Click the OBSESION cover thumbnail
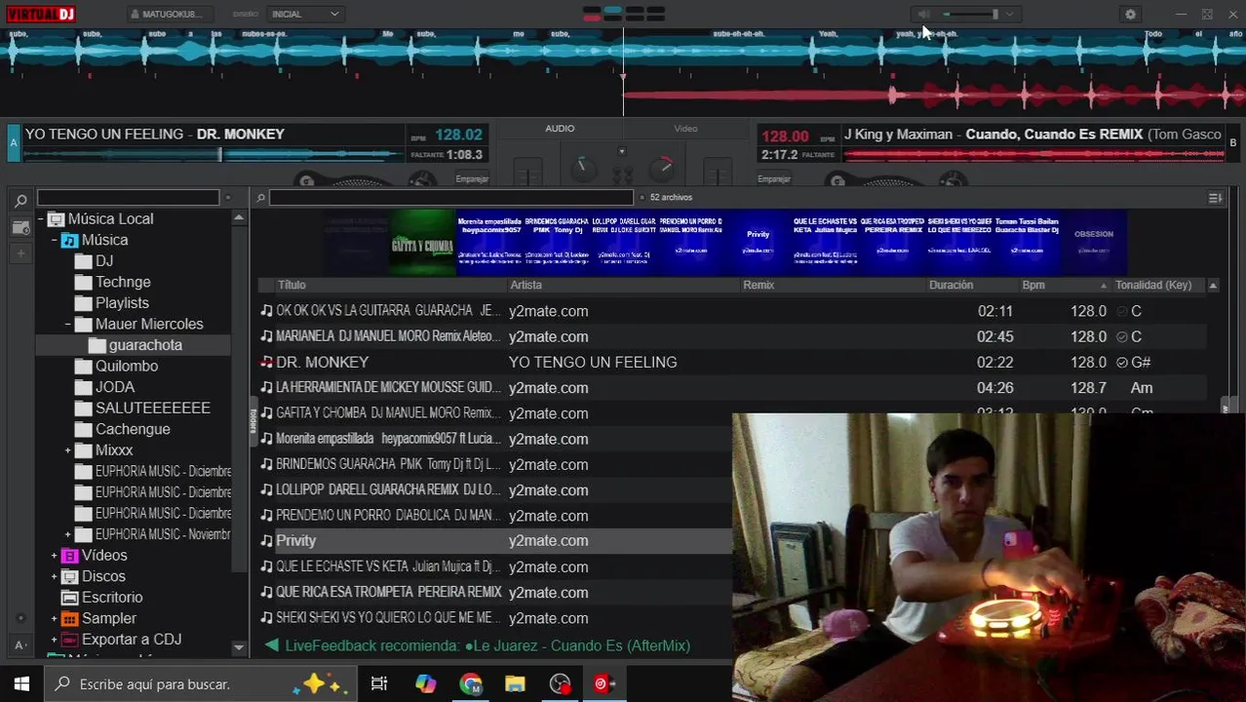1246x702 pixels. pyautogui.click(x=1094, y=243)
